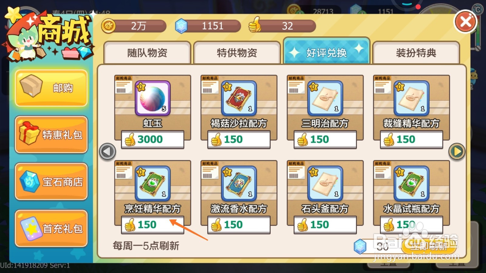486x273 pixels.
Task: Switch to the 随队物资 tab
Action: pyautogui.click(x=147, y=53)
